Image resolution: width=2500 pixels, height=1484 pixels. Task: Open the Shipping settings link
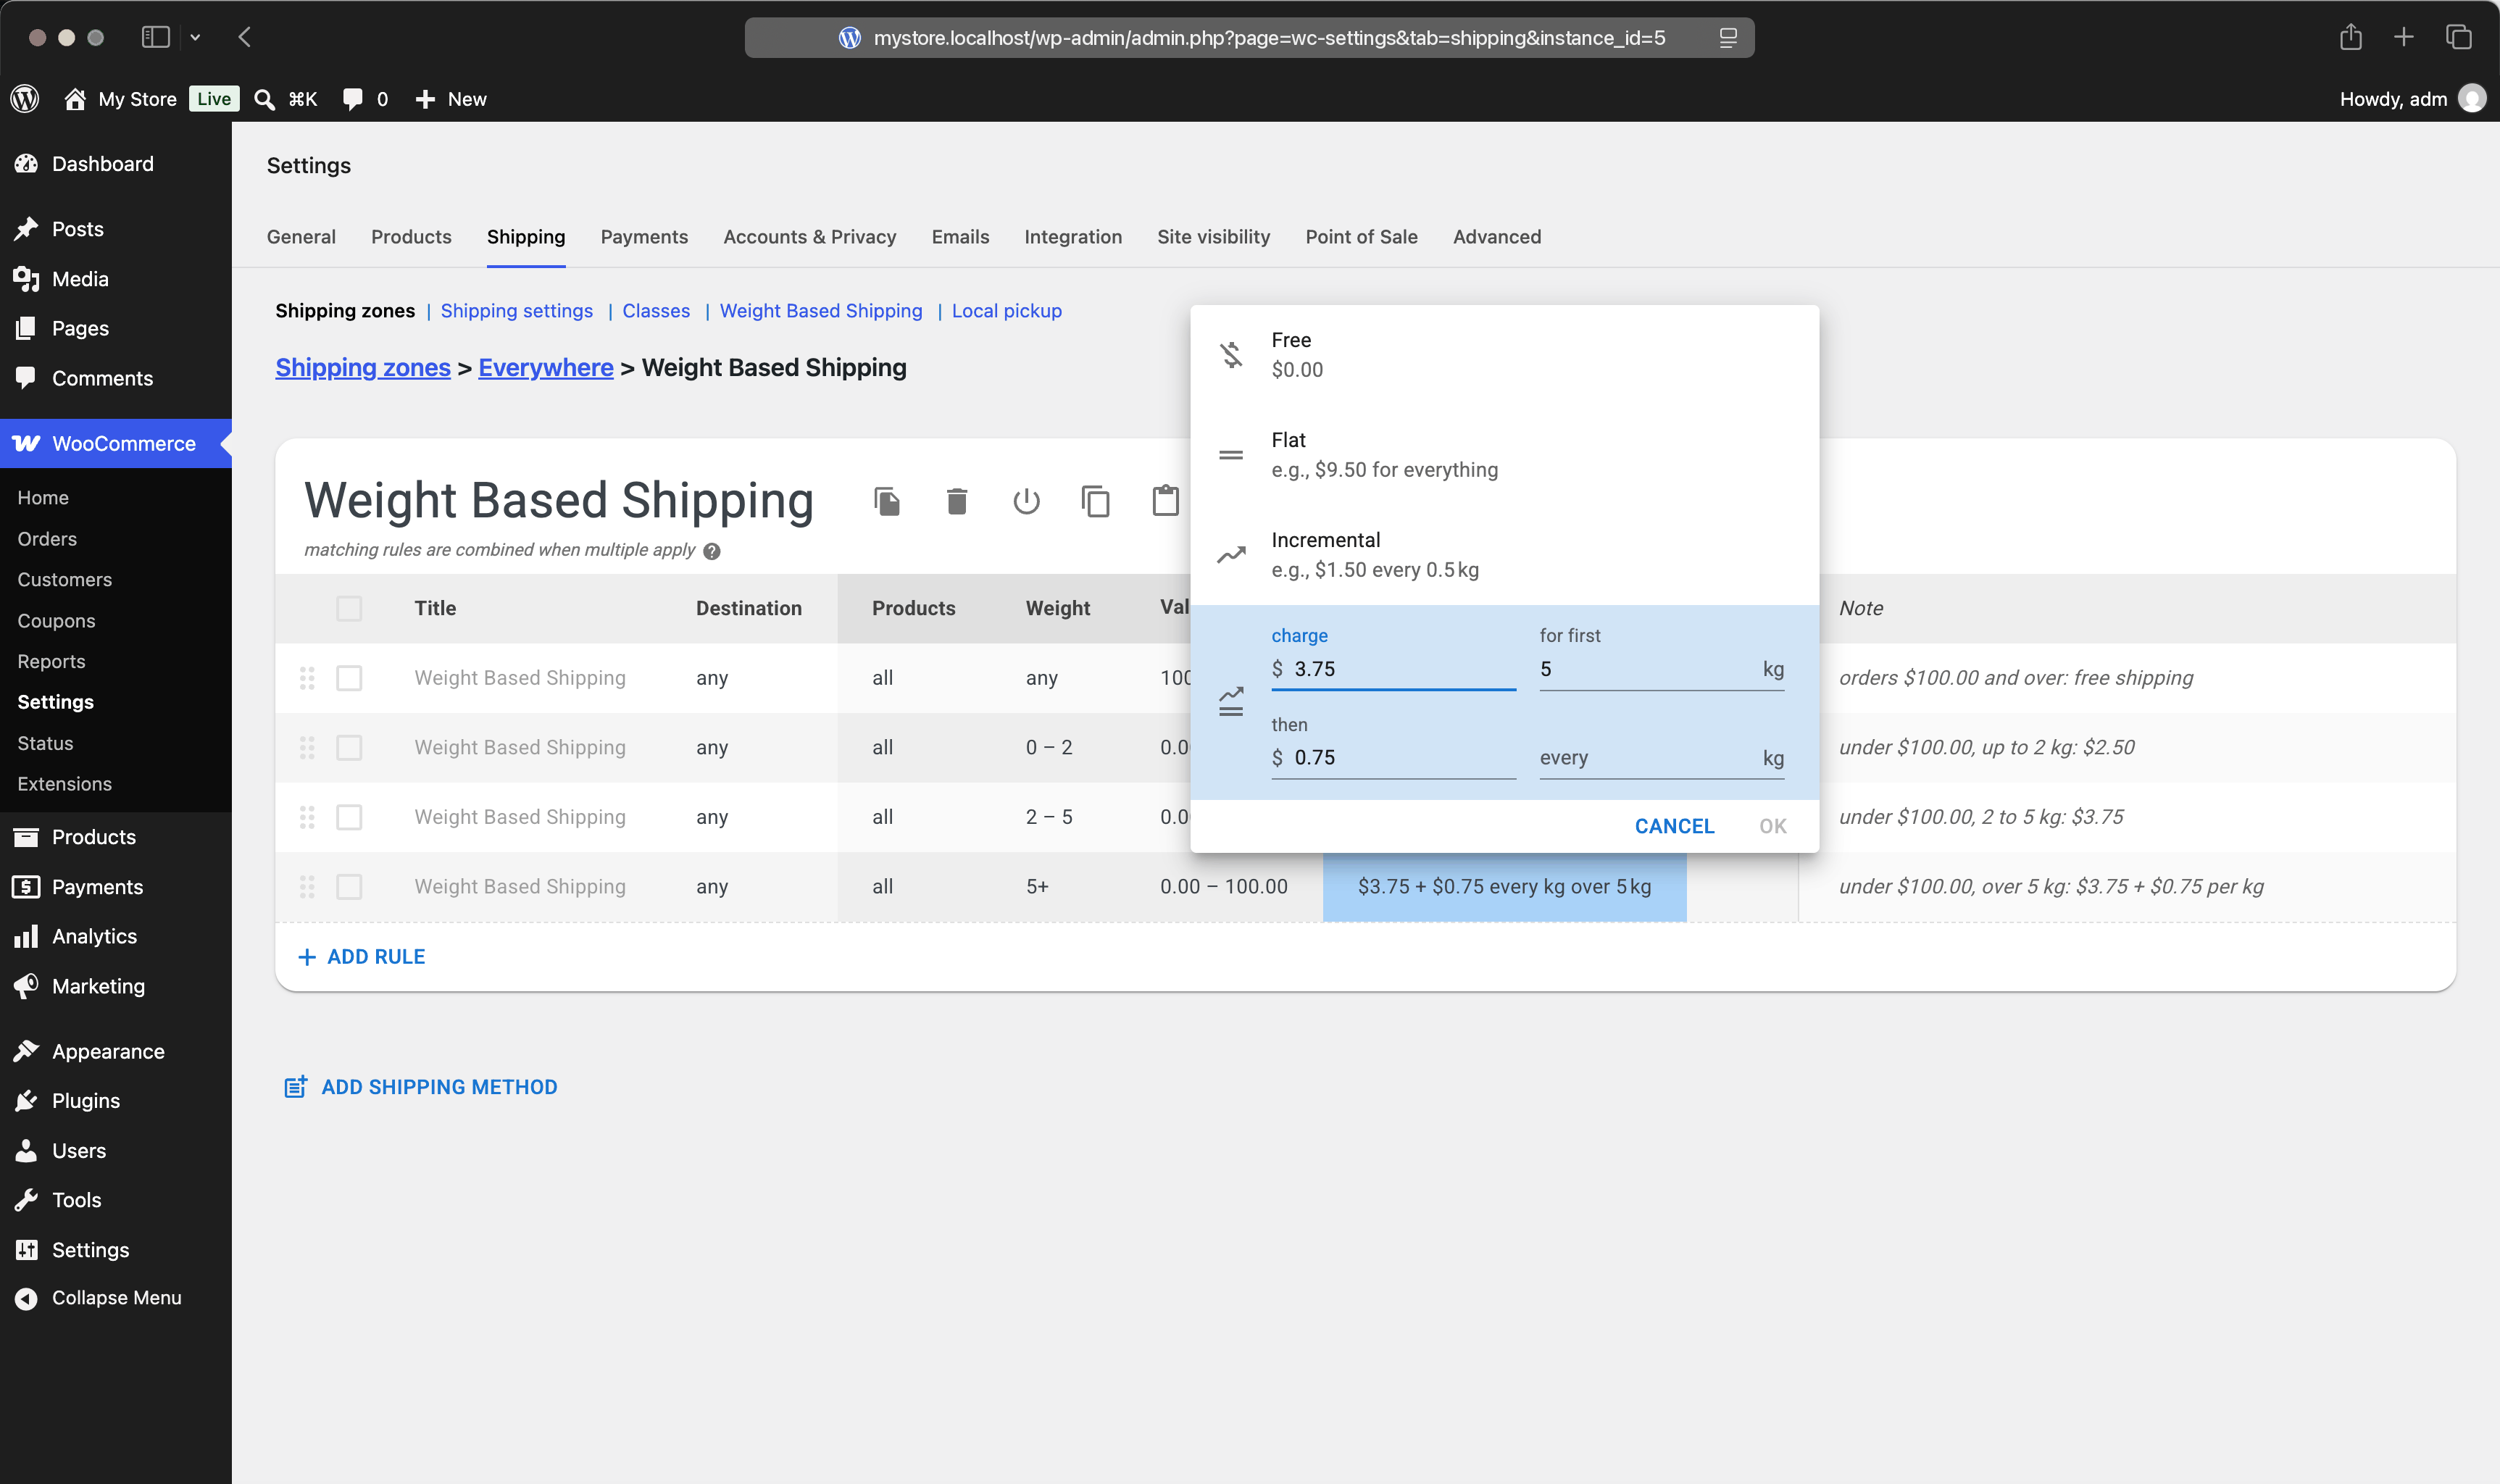[x=517, y=311]
